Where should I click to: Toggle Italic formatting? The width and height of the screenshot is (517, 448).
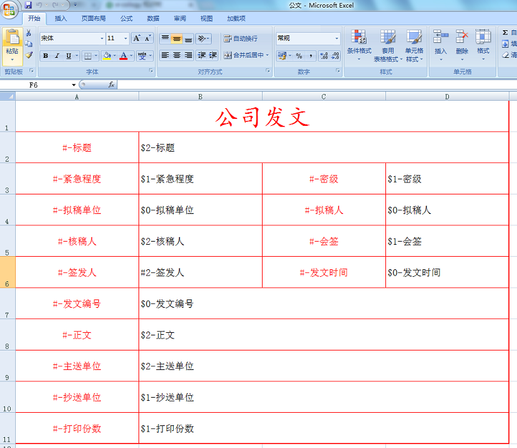tap(57, 56)
